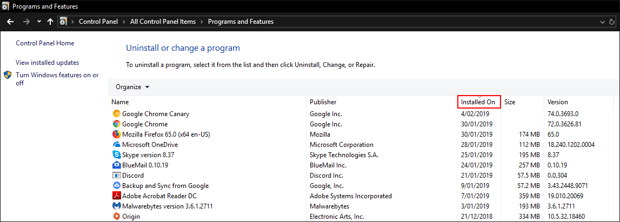
Task: Expand chevron after All Control Panel Items
Action: click(x=202, y=22)
